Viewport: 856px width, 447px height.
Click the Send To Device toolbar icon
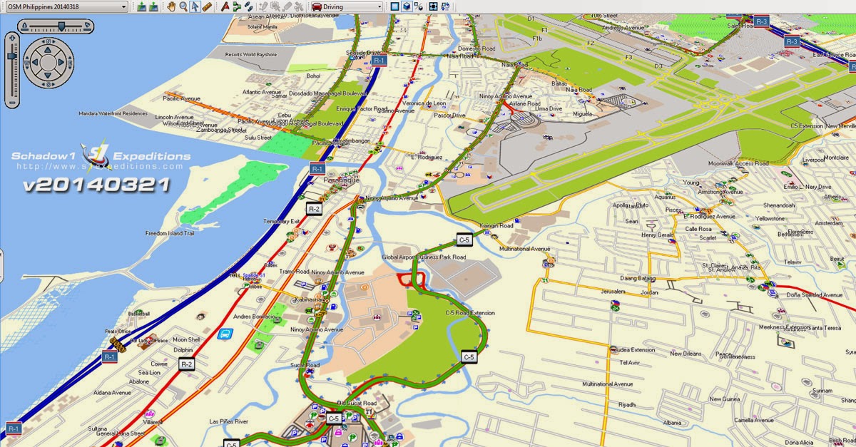[x=141, y=6]
